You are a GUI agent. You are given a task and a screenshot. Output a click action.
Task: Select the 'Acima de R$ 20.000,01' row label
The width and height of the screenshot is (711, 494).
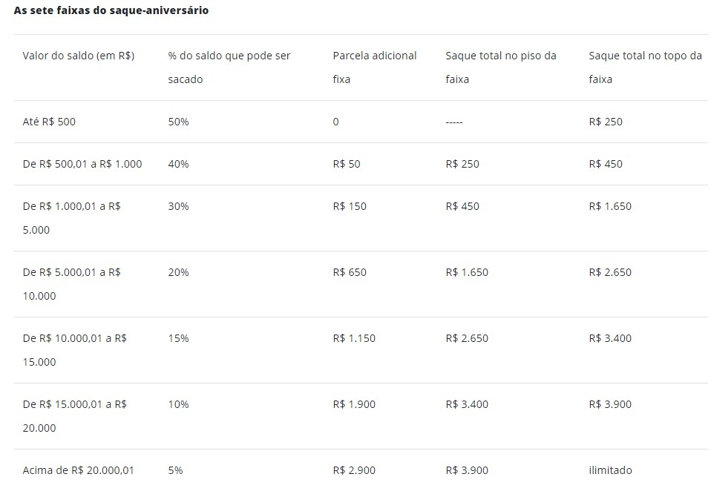tap(79, 470)
